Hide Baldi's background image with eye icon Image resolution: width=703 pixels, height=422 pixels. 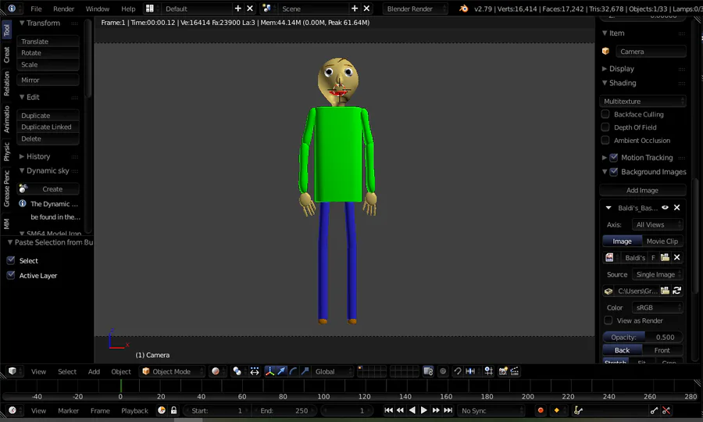tap(666, 208)
